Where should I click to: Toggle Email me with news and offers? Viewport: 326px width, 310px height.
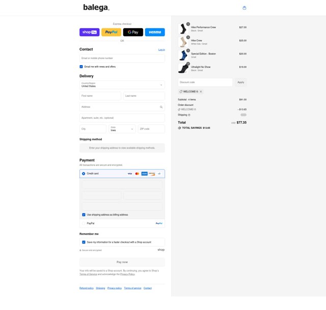point(81,67)
